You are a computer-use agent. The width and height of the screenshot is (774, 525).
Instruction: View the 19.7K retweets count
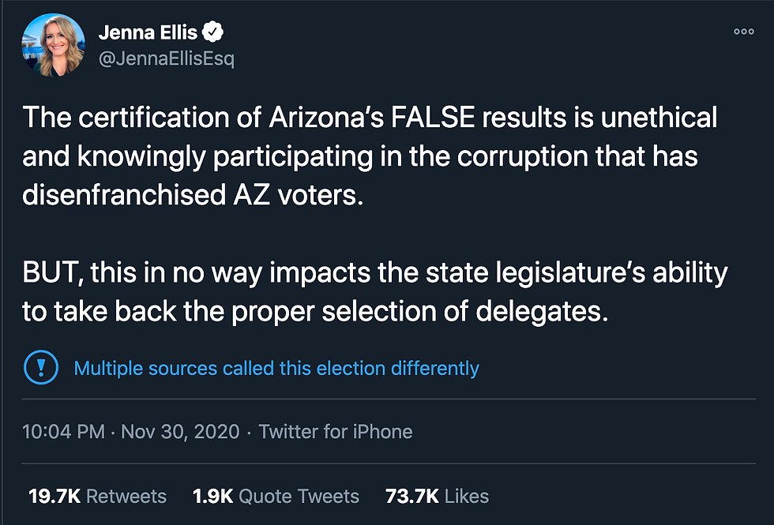tap(54, 496)
